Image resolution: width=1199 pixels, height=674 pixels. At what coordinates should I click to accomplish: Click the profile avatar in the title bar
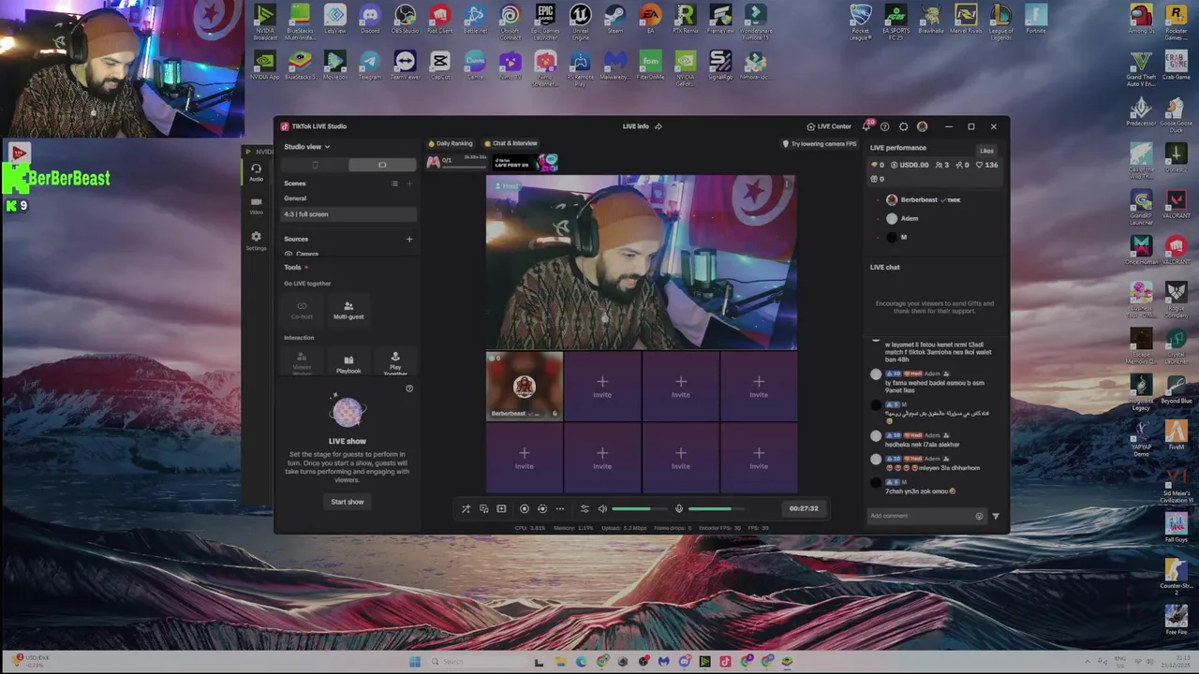(922, 126)
